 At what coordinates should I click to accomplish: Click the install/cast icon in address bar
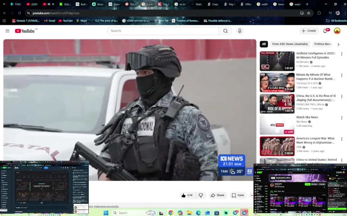(302, 13)
